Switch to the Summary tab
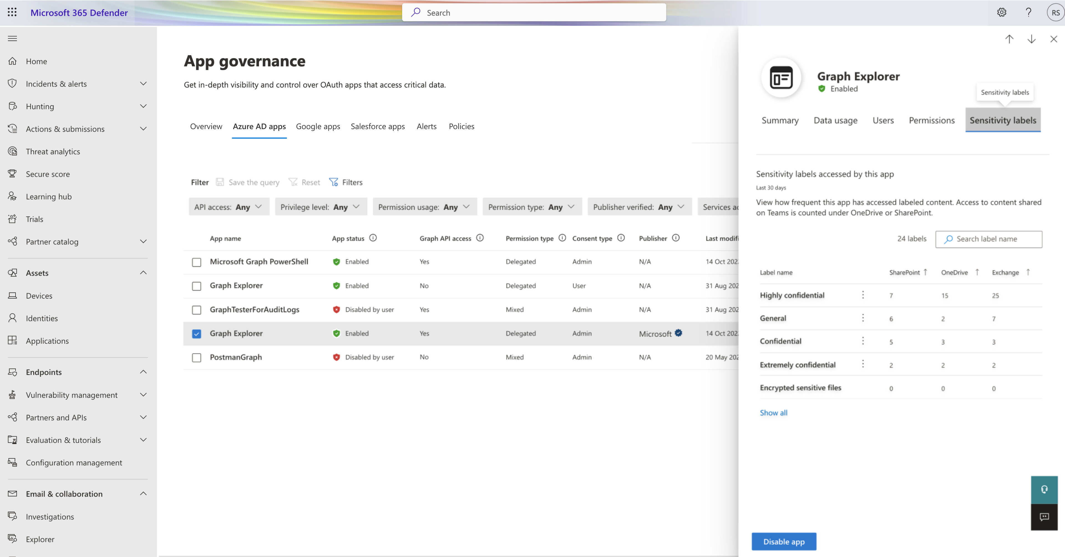 point(780,120)
